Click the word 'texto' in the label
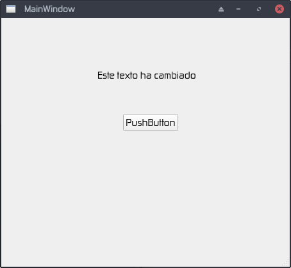The image size is (291, 268). [x=128, y=75]
